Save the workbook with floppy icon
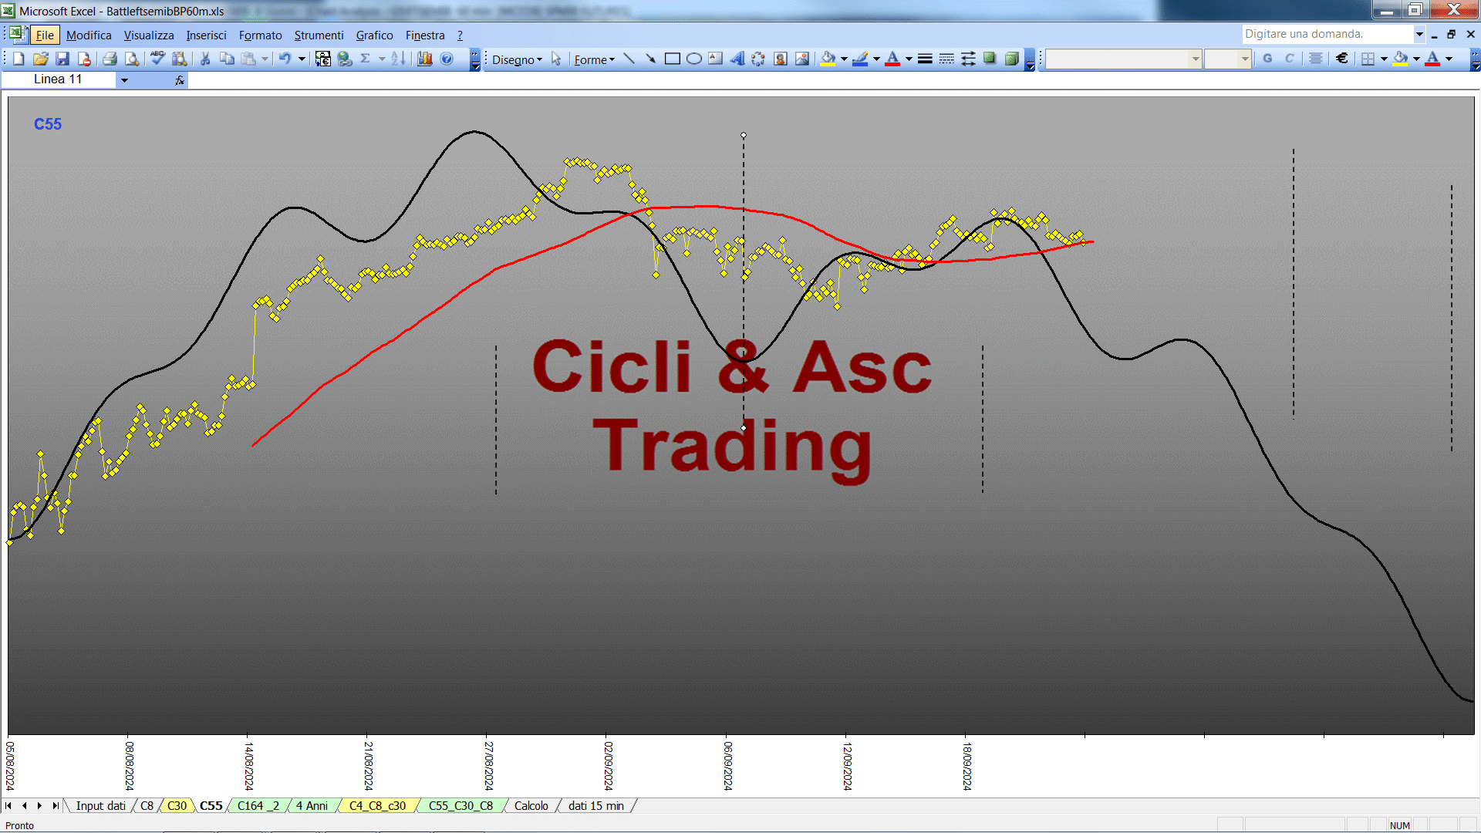 [62, 59]
